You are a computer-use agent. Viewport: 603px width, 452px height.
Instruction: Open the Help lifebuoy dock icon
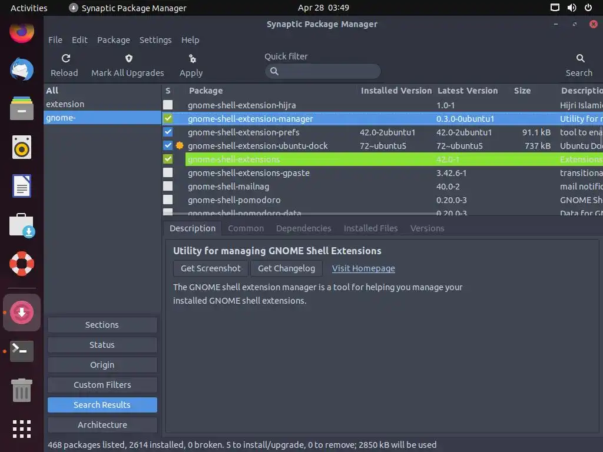tap(22, 264)
